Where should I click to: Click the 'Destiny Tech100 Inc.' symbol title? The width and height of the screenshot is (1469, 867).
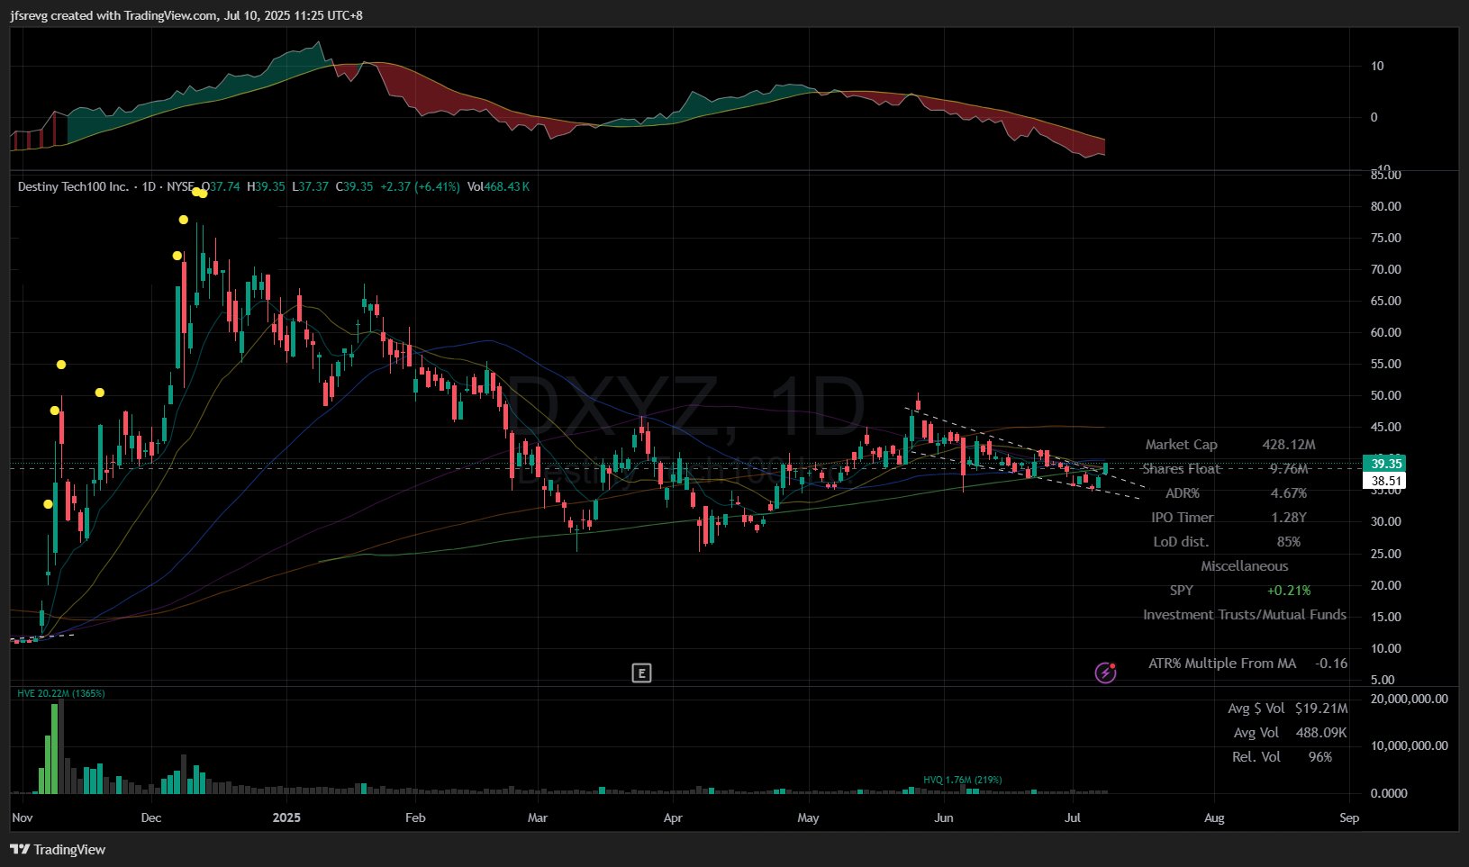(x=73, y=186)
